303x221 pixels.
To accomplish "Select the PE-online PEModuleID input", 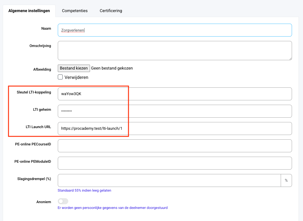I will pos(174,163).
